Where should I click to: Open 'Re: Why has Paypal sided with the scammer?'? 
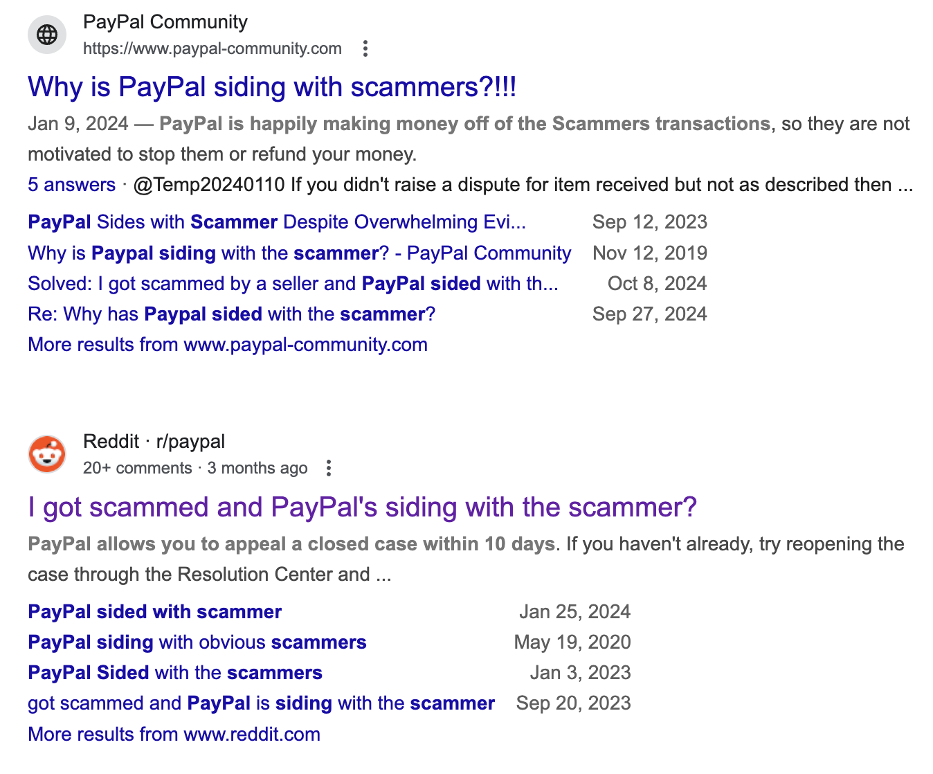click(232, 314)
